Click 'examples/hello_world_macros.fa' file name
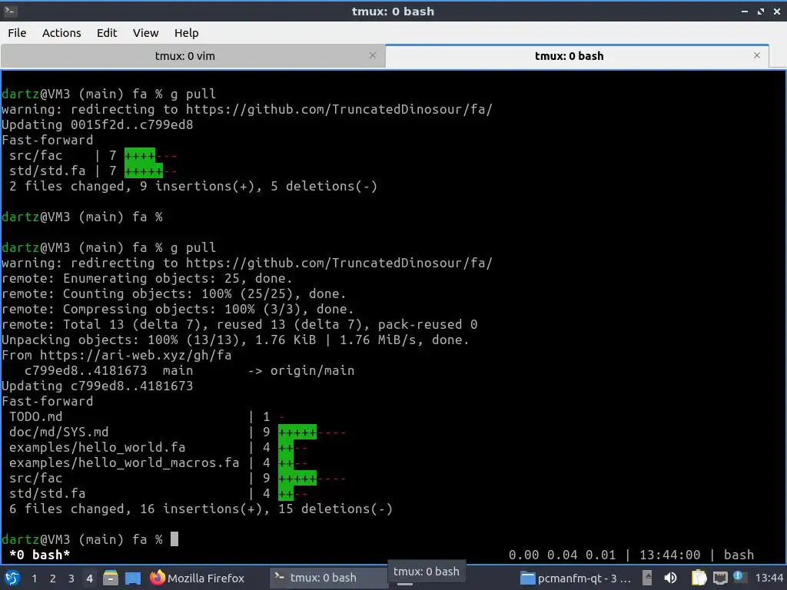The image size is (787, 590). coord(124,462)
